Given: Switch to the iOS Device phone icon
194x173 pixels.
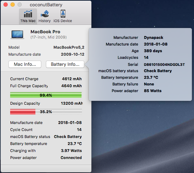Looking at the screenshot, I should point(63,14).
